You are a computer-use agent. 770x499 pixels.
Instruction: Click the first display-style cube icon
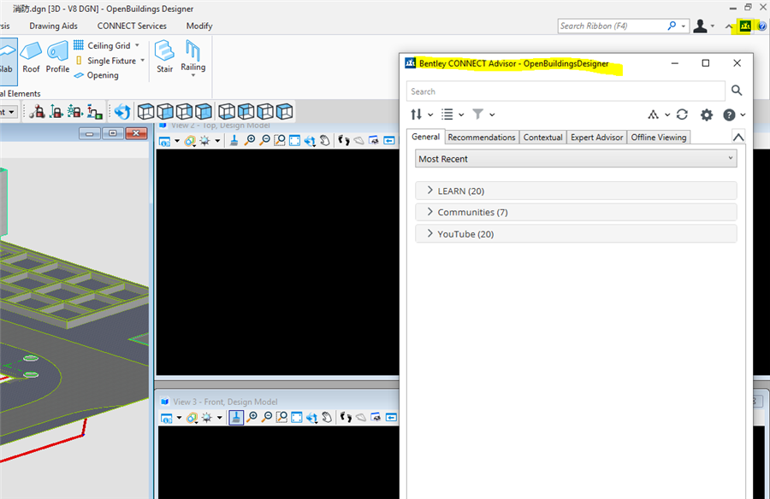145,112
